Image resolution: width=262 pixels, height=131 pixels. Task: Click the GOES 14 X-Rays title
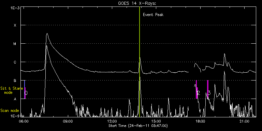137,4
